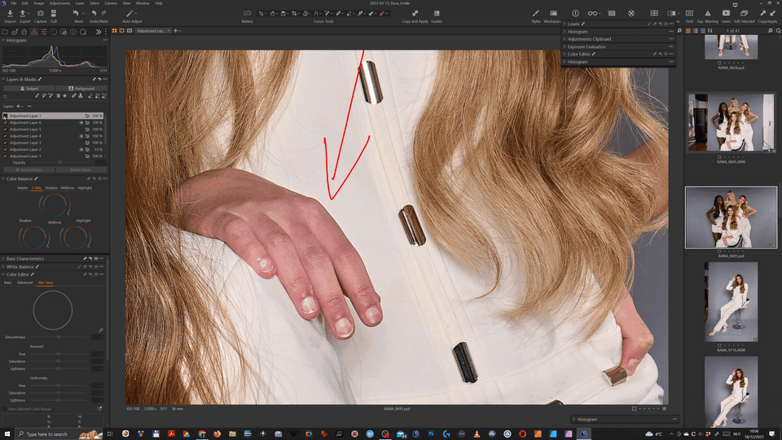
Task: Enable the Adjustment Layer 7 checkbox
Action: [x=5, y=116]
